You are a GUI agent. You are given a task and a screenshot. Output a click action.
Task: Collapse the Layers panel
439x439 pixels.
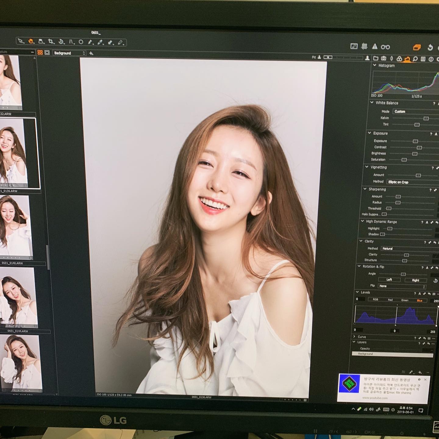[x=354, y=342]
